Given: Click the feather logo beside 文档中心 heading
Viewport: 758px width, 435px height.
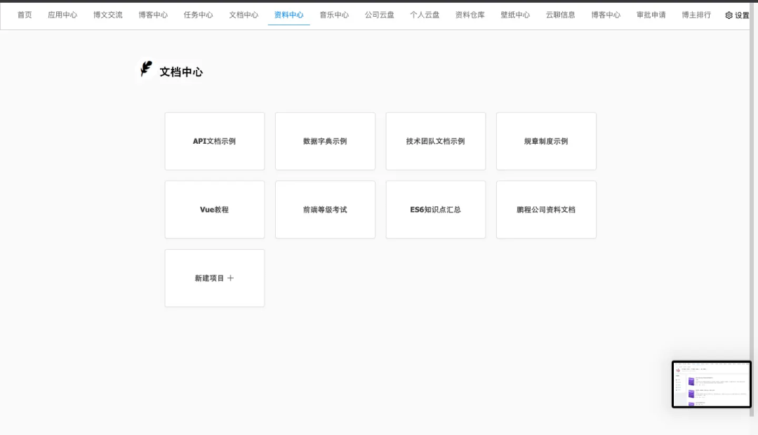Looking at the screenshot, I should (145, 69).
